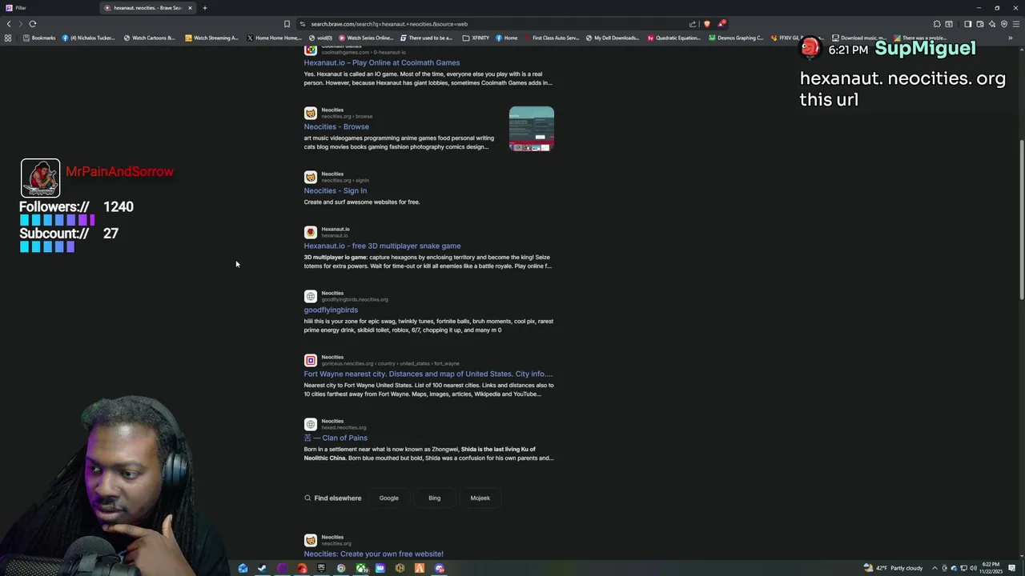Screen dimensions: 1025x576
Task: Show hidden system tray icons
Action: (934, 568)
